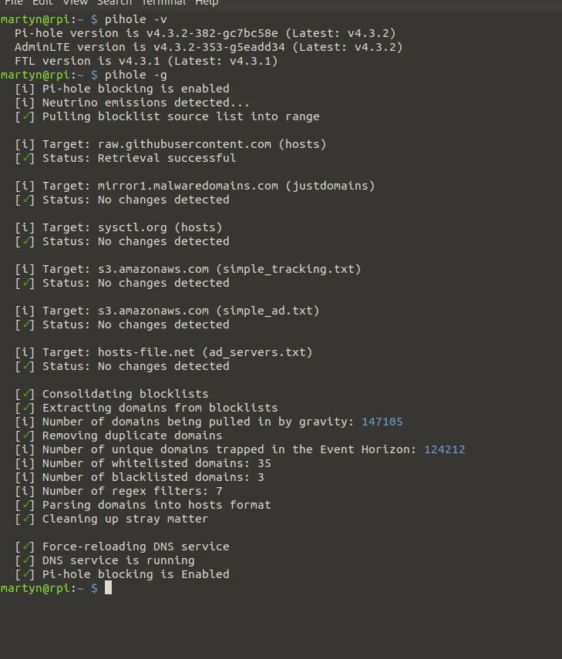Click the check mark beside "Cleaning up stray matter"
The height and width of the screenshot is (659, 562).
(29, 519)
